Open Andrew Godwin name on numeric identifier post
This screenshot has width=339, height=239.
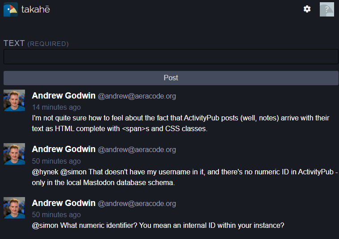pyautogui.click(x=63, y=203)
